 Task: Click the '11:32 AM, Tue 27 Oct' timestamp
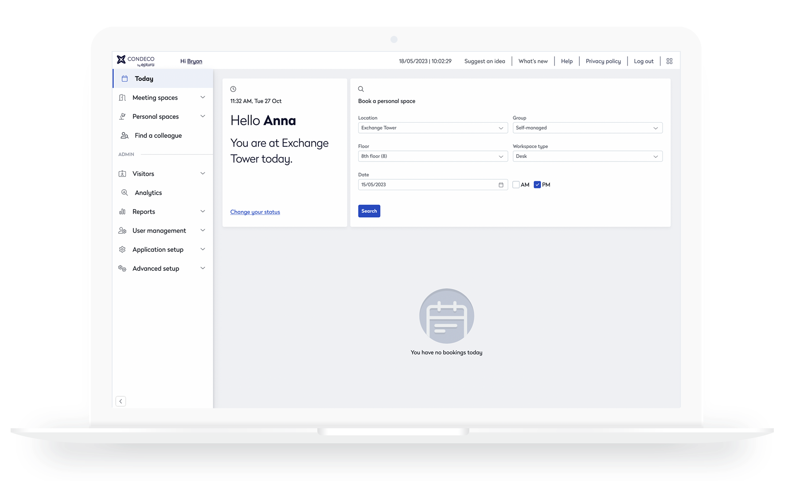pyautogui.click(x=256, y=101)
